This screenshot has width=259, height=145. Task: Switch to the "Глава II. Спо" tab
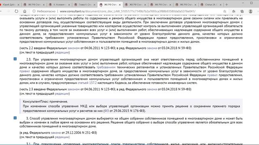coord(85,4)
